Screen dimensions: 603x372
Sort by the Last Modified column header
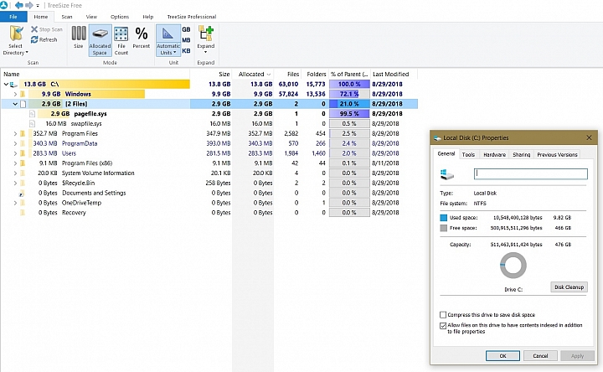393,75
